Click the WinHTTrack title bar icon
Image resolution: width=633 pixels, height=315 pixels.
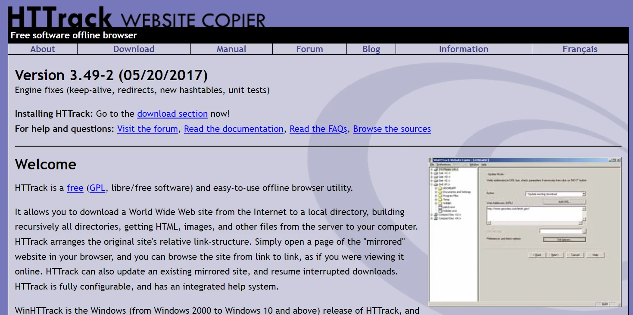(x=430, y=159)
